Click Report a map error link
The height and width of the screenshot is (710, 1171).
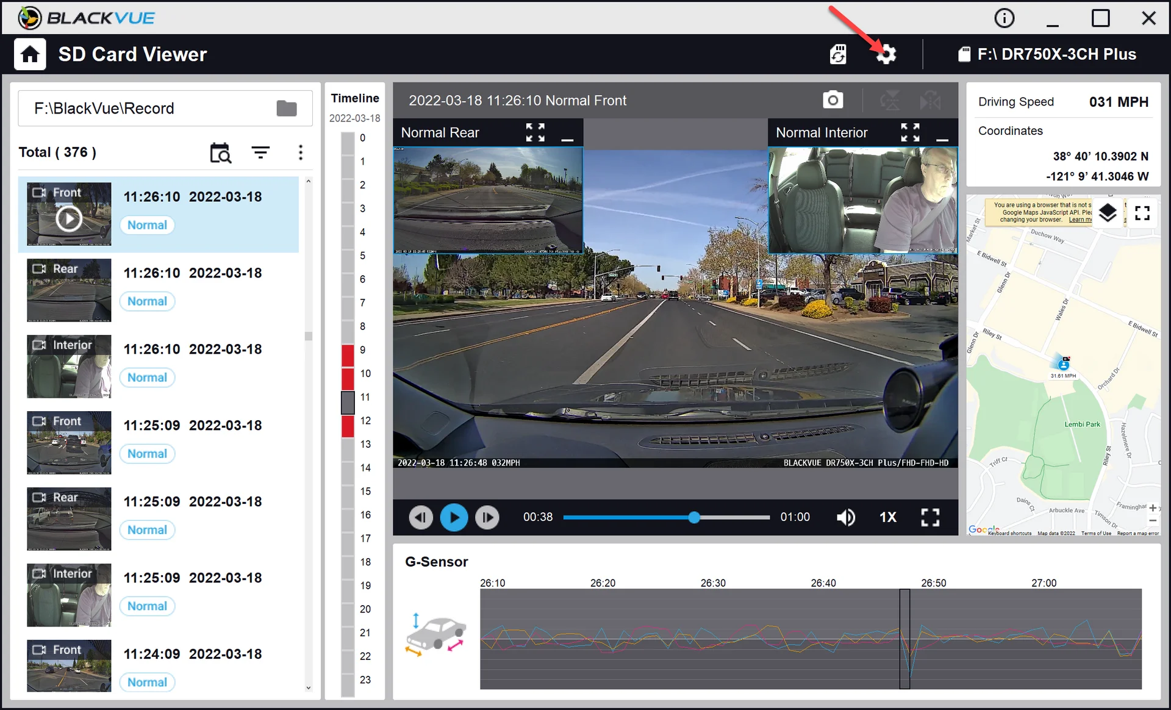pos(1138,533)
